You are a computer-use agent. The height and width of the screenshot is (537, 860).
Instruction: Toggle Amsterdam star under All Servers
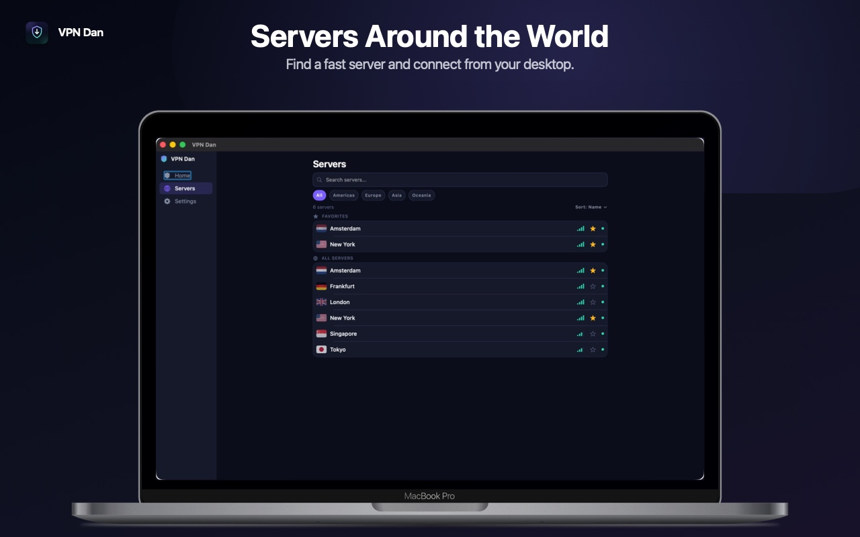[x=593, y=271]
